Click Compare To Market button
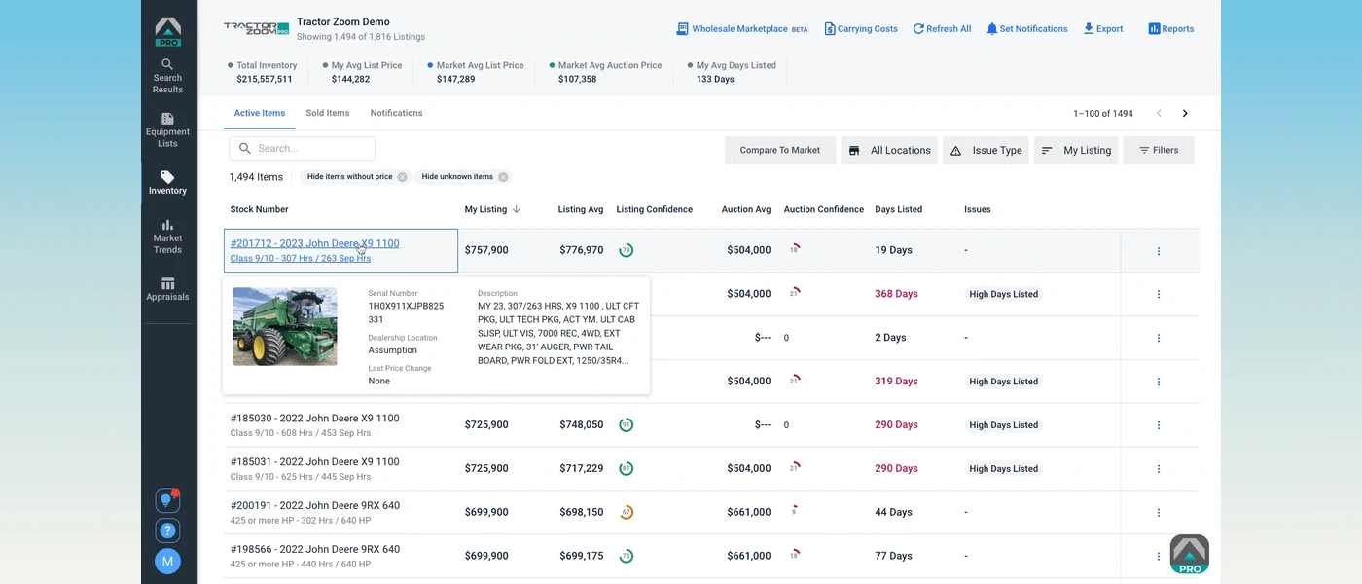 point(780,150)
